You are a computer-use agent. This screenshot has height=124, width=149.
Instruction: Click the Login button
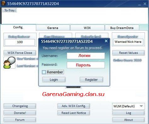click(x=54, y=80)
